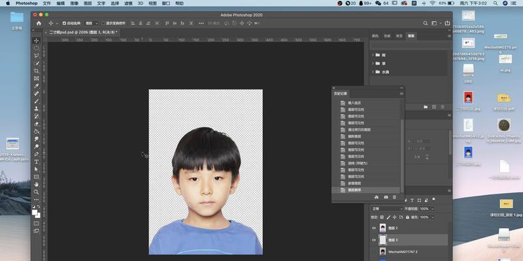The height and width of the screenshot is (261, 523).
Task: Select the Clone Stamp tool
Action: pyautogui.click(x=37, y=109)
